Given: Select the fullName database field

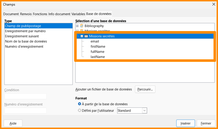Looking at the screenshot, I should [x=97, y=52].
